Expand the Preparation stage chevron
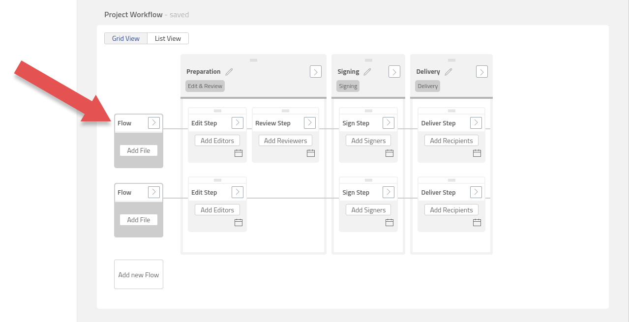629x322 pixels. point(316,72)
